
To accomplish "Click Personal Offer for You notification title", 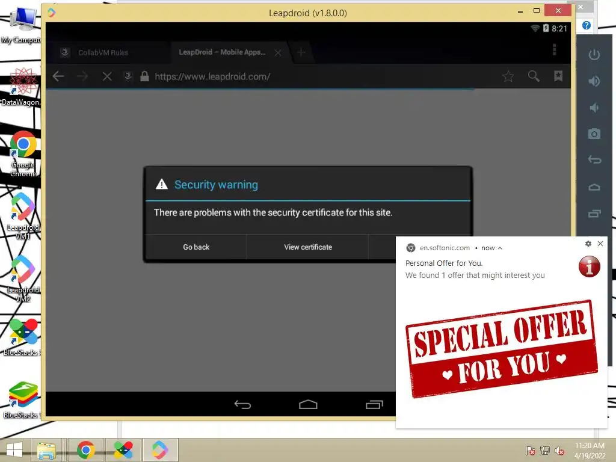I will click(444, 263).
